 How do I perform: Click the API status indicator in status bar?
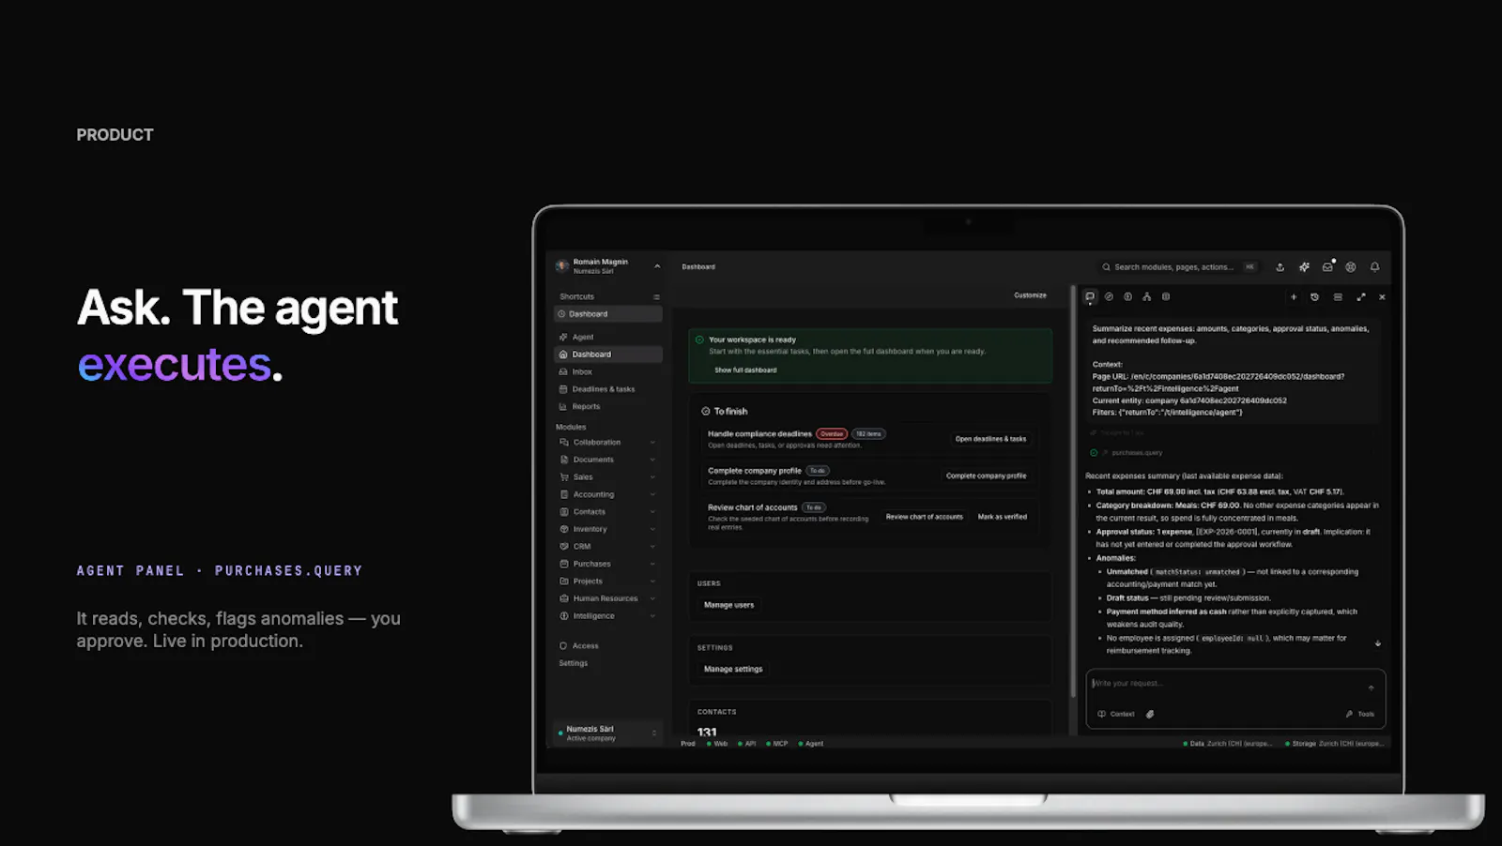(747, 744)
